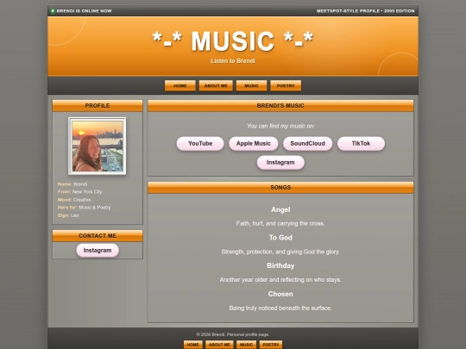Click the SONGS panel header
466x349 pixels.
click(x=280, y=188)
